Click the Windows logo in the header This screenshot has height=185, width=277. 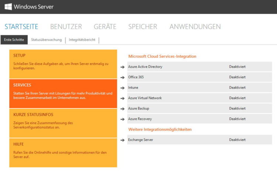[8, 7]
